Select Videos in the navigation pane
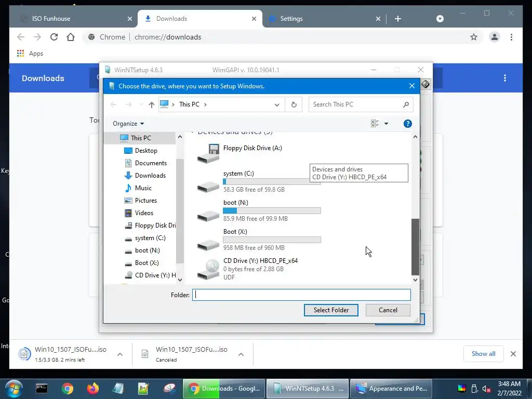Screen dimensions: 532x399 coord(144,213)
